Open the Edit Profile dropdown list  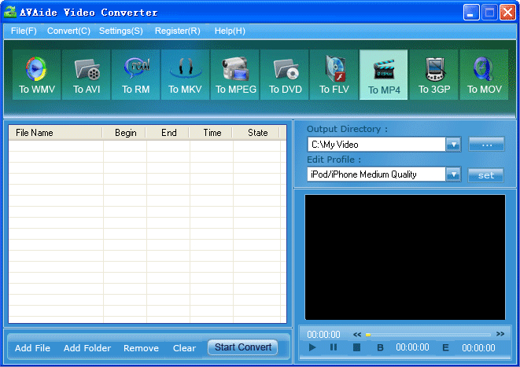tap(453, 174)
